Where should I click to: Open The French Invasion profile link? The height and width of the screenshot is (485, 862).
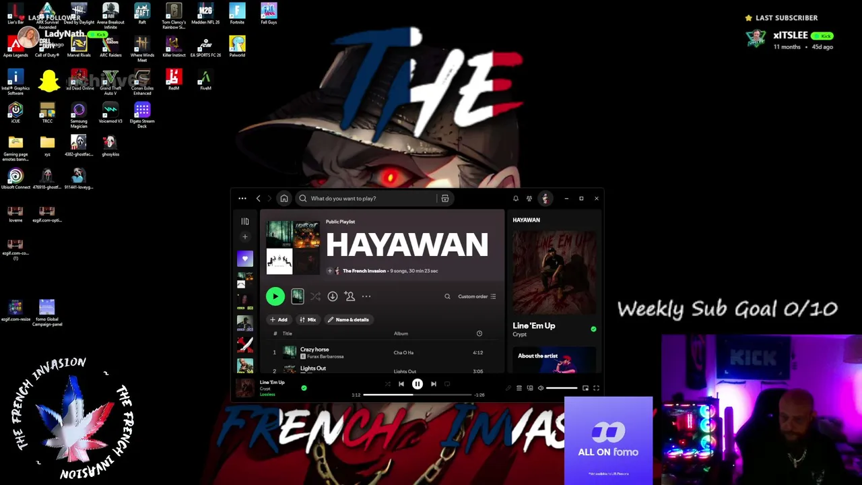(x=364, y=271)
